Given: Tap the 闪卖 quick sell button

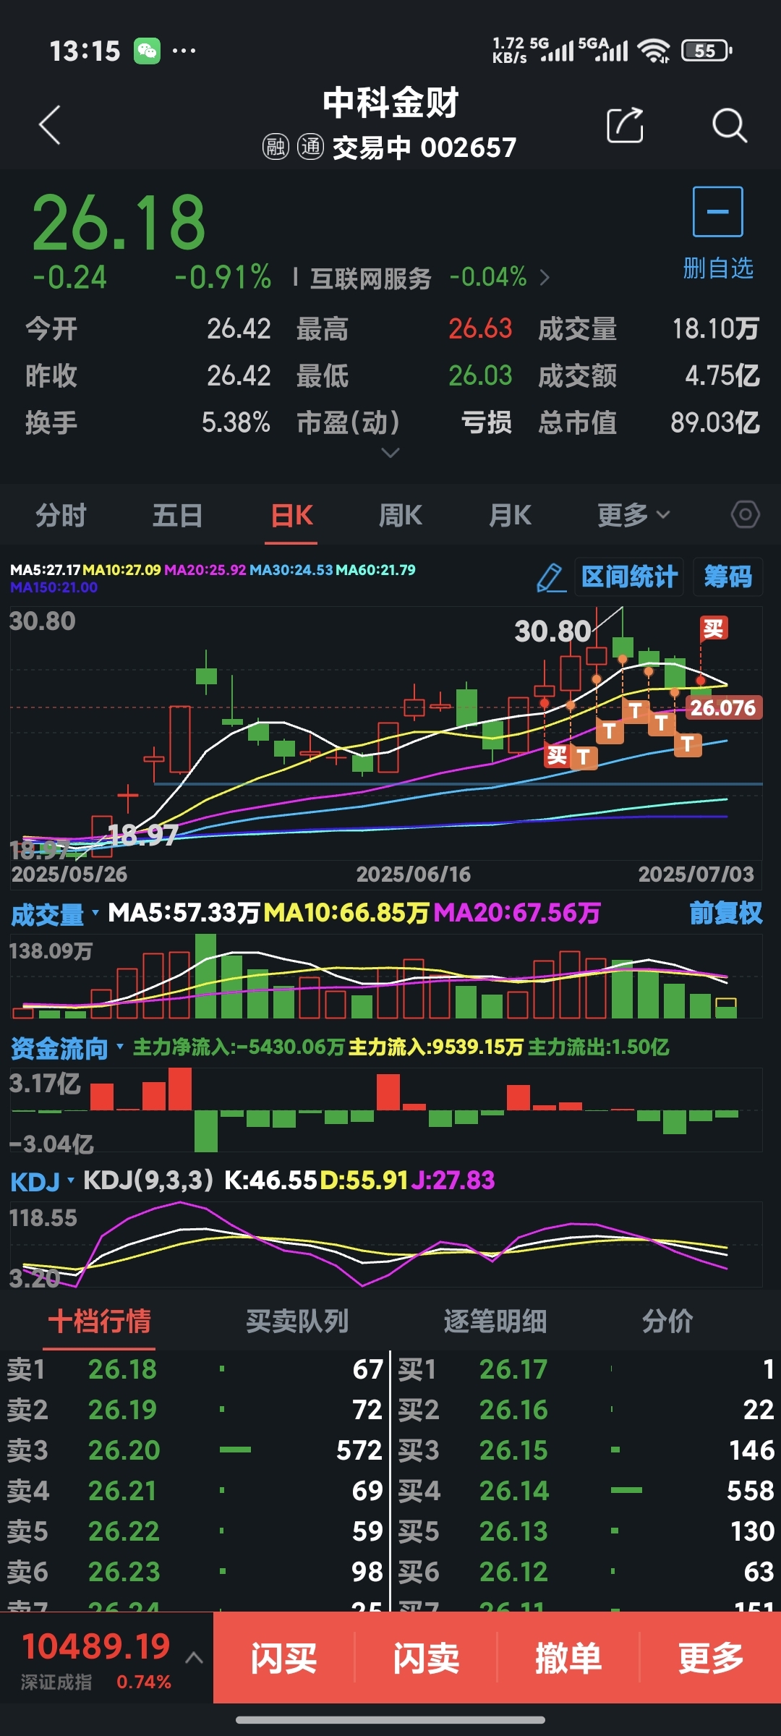Looking at the screenshot, I should point(426,1658).
